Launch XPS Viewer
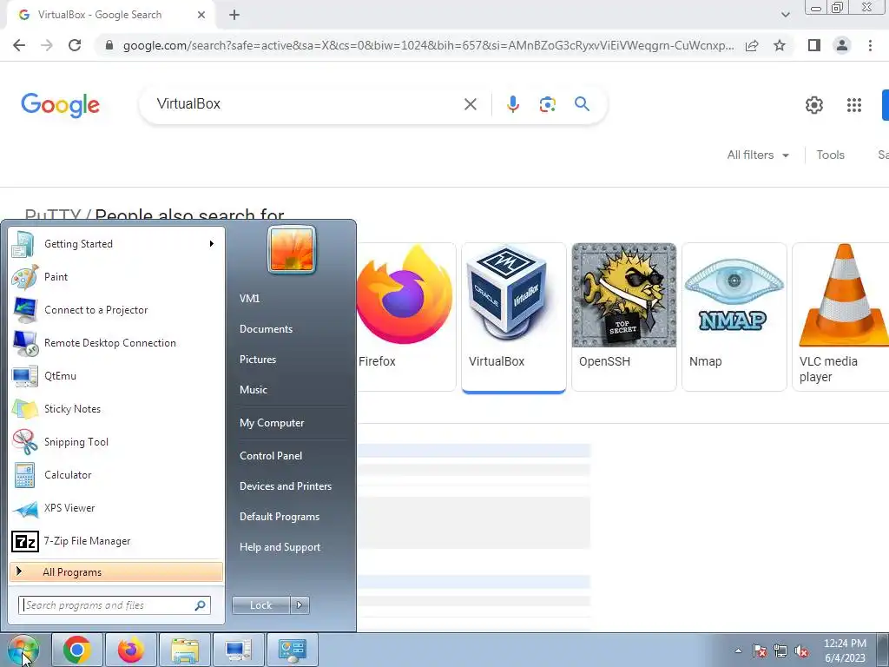Viewport: 889px width, 667px height. (x=116, y=507)
